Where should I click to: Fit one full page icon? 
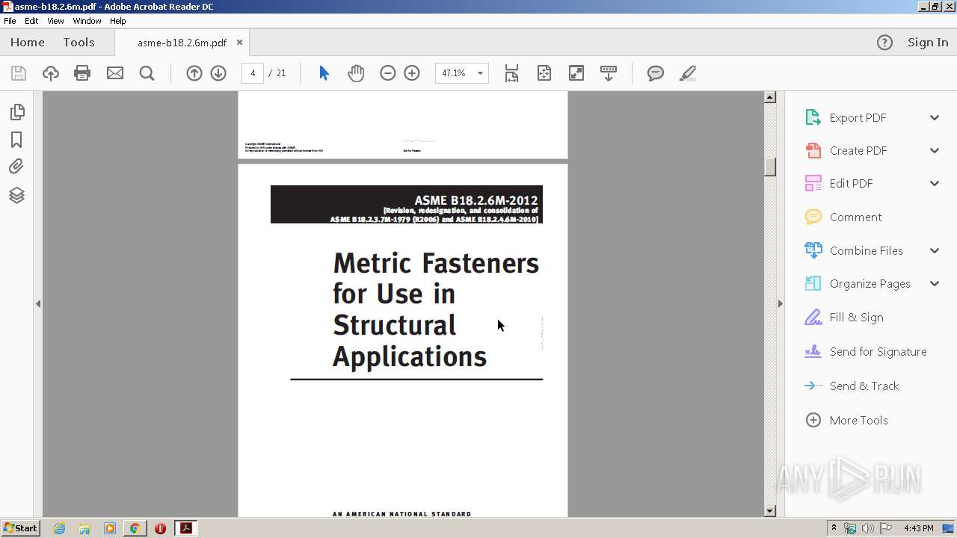[x=544, y=73]
